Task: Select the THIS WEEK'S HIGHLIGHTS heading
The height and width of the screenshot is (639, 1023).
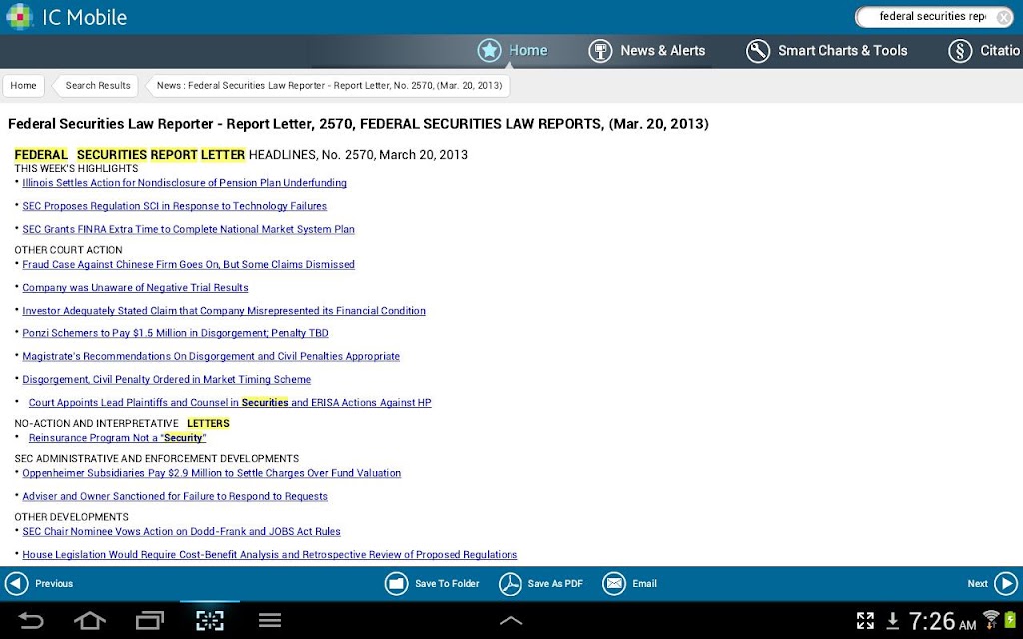Action: coord(76,168)
